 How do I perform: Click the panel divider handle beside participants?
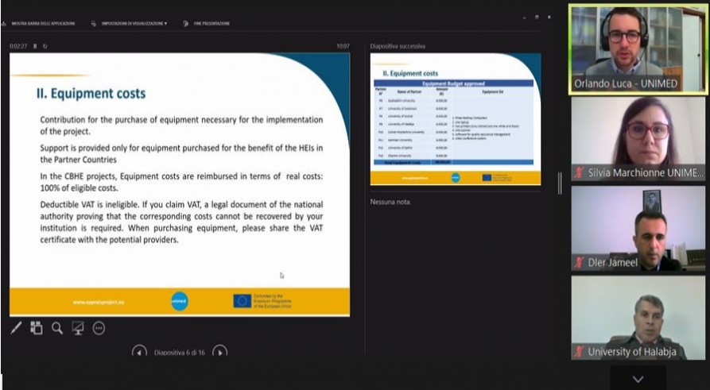click(x=560, y=183)
